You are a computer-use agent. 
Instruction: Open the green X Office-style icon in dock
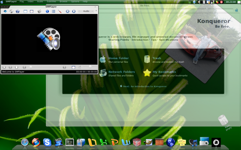tap(103, 142)
